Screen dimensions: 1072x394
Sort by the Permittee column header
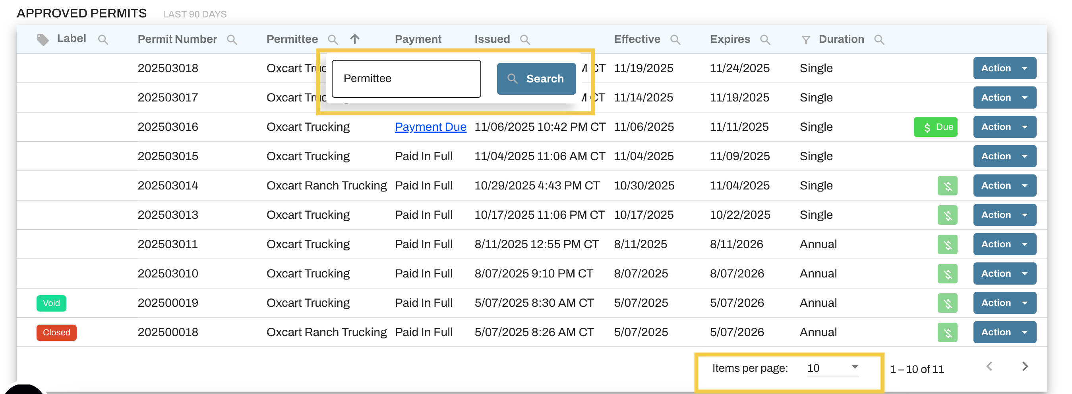point(292,40)
